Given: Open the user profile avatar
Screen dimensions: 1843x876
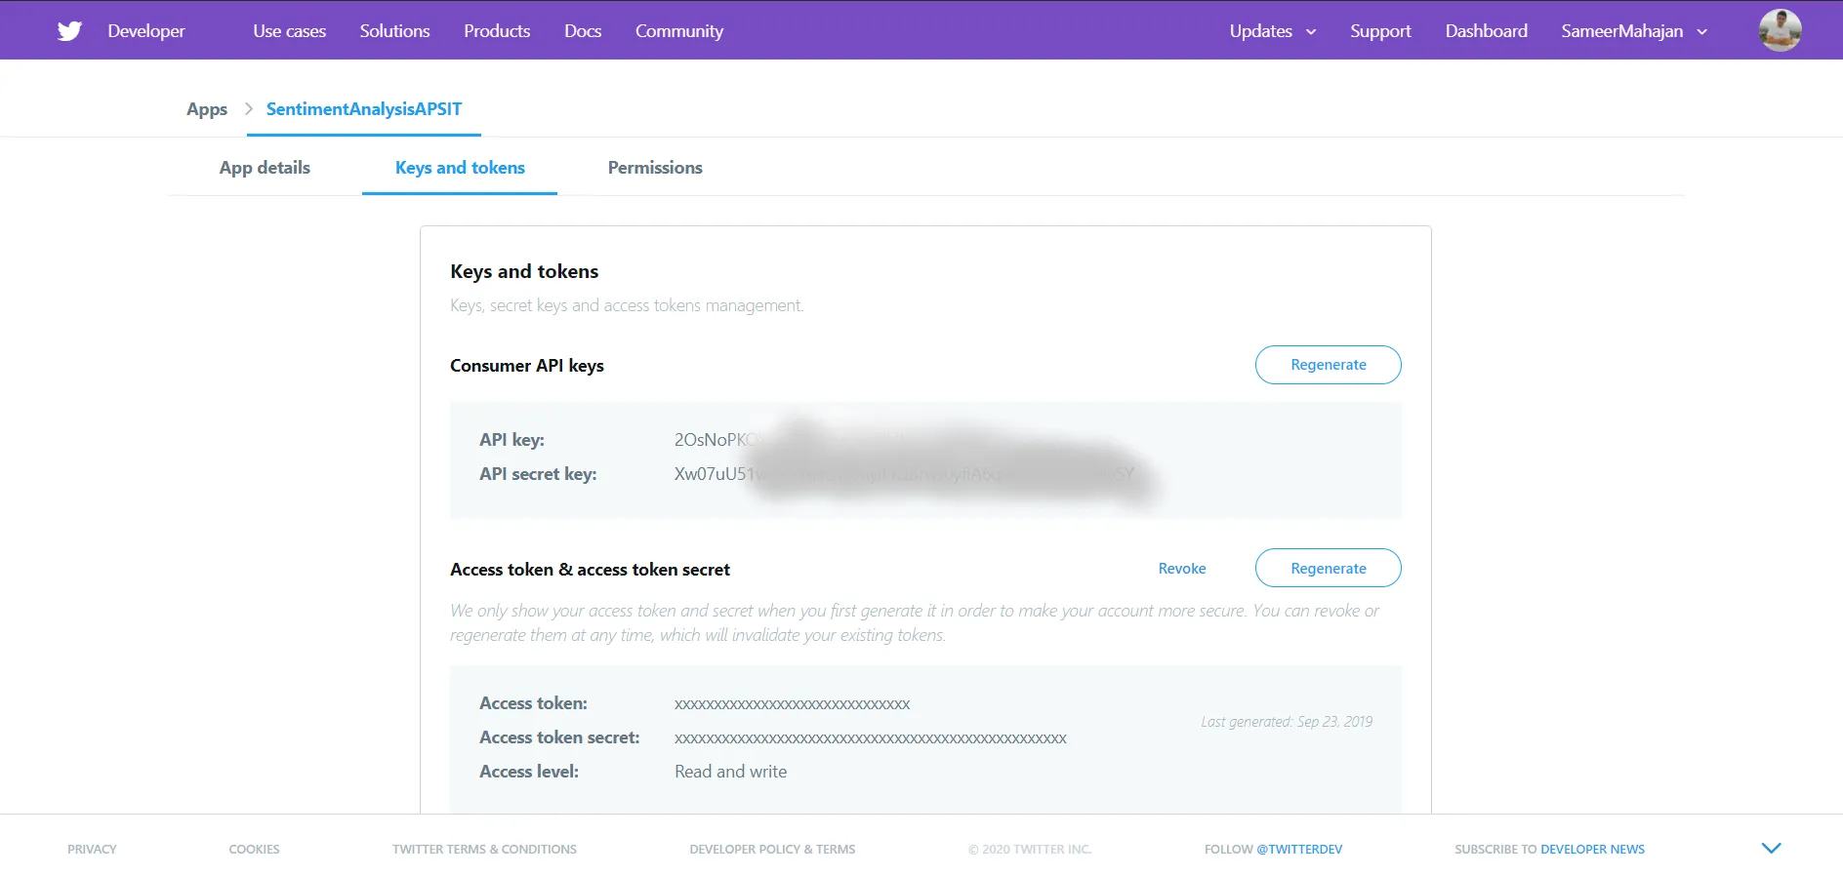Looking at the screenshot, I should [x=1780, y=30].
